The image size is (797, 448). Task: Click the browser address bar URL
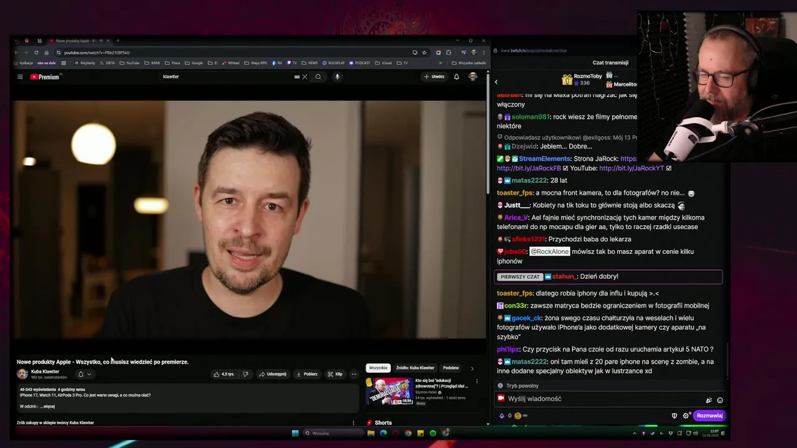click(x=97, y=53)
